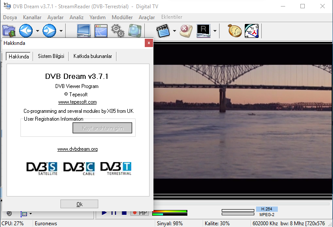Open the channel folder icon in toolbar
Screen dimensions: 333x227
[9, 31]
